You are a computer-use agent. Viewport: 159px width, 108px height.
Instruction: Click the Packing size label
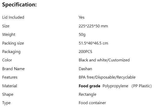13,43
